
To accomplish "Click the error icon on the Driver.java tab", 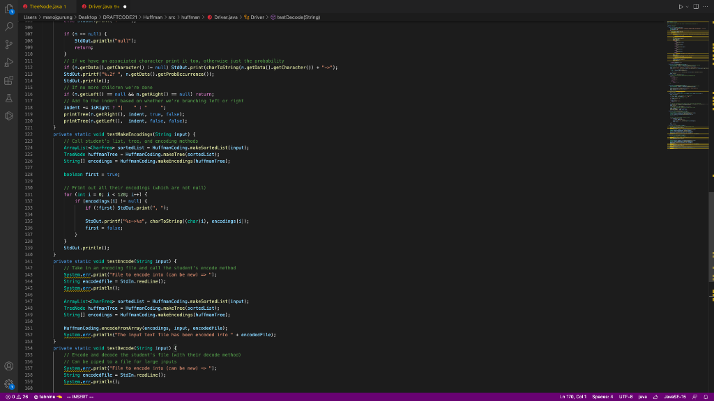I will (x=84, y=7).
